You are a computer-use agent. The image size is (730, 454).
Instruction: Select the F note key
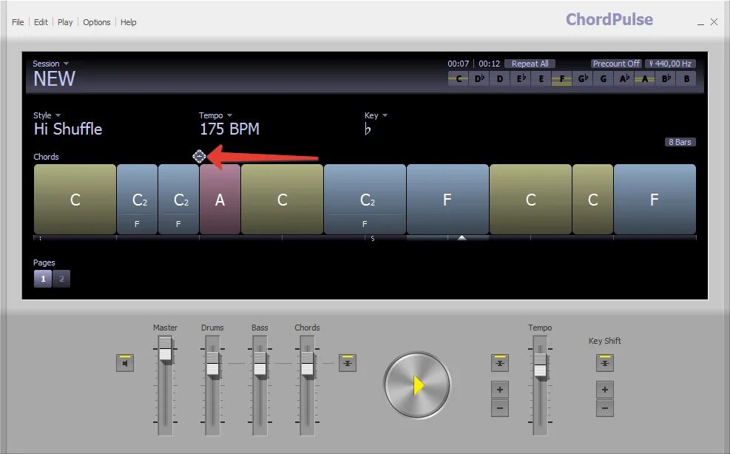tap(562, 78)
